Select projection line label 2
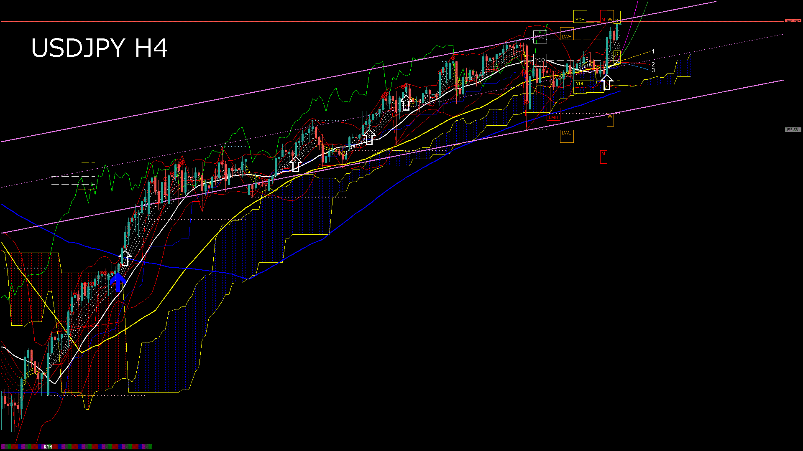Viewport: 803px width, 451px height. [x=653, y=64]
